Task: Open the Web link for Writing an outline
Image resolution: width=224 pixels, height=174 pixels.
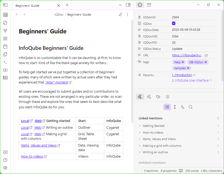Action: coord(38,127)
